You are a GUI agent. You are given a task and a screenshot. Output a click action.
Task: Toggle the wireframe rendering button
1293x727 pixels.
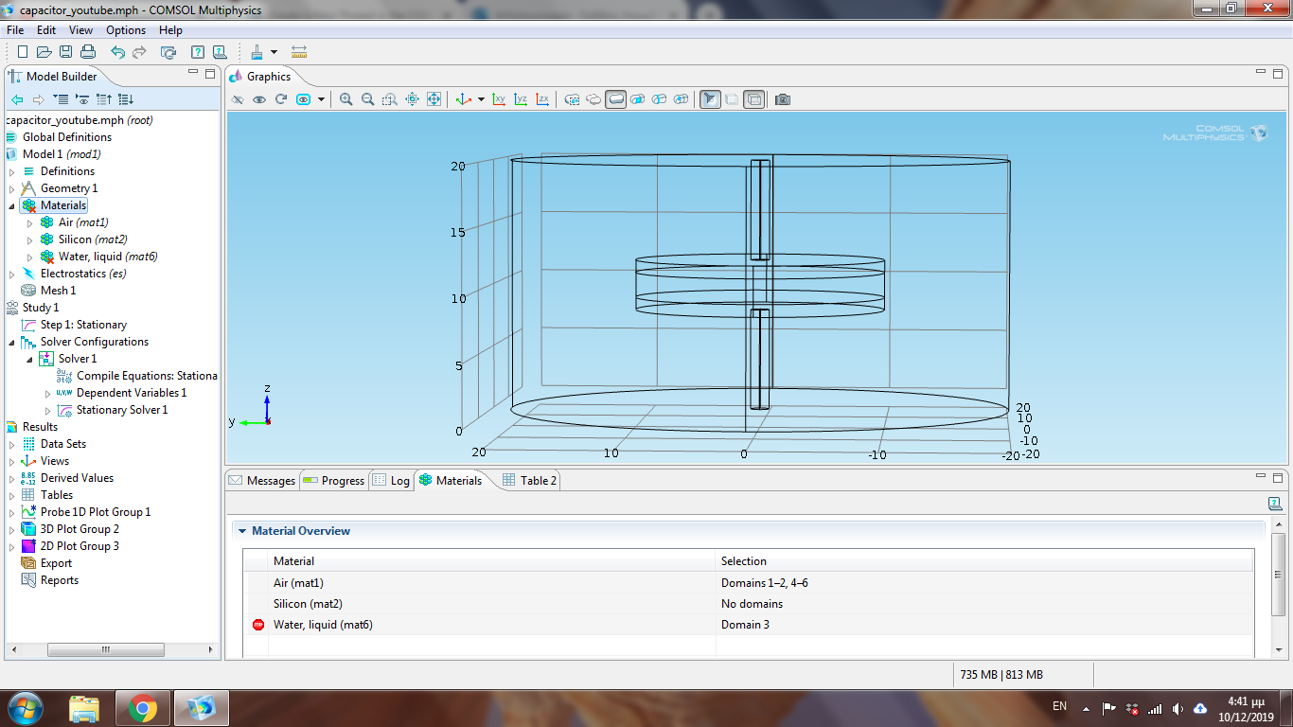point(754,99)
